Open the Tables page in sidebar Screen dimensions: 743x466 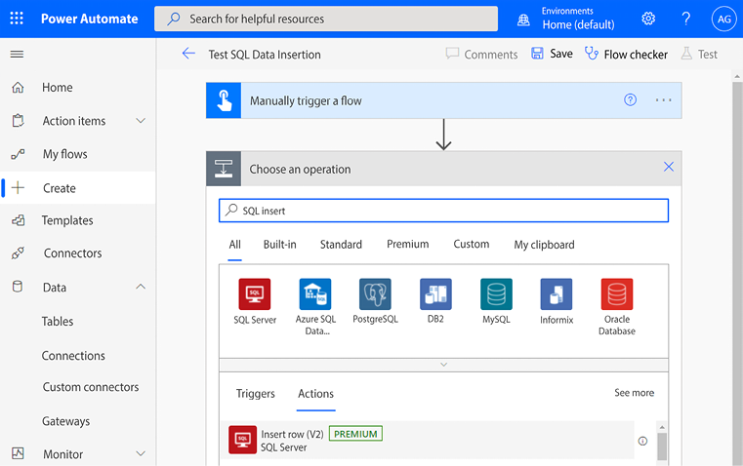pyautogui.click(x=58, y=322)
